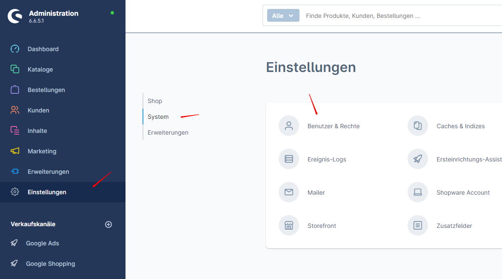
Task: Open the Marketing megaphone icon
Action: [x=15, y=151]
